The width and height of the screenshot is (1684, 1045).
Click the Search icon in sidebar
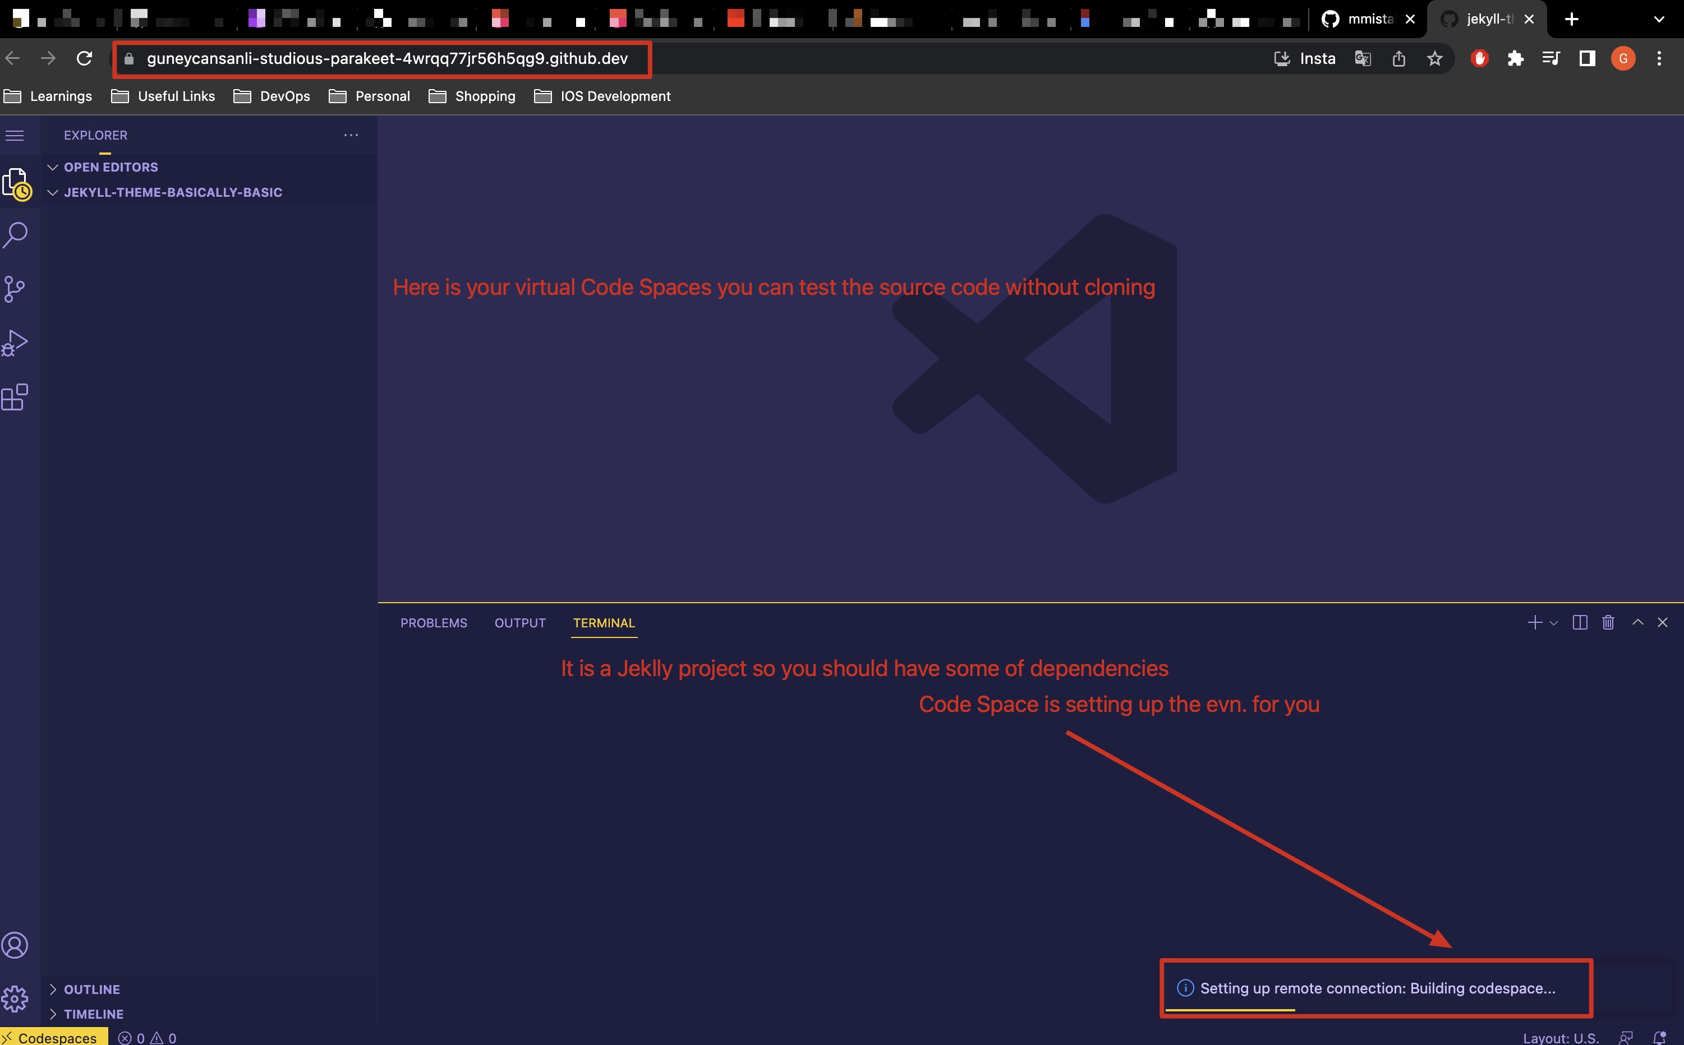(x=16, y=235)
